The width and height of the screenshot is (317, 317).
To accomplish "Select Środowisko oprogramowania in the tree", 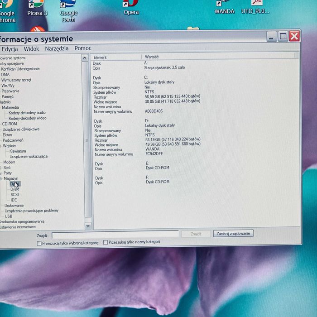I will (22, 221).
